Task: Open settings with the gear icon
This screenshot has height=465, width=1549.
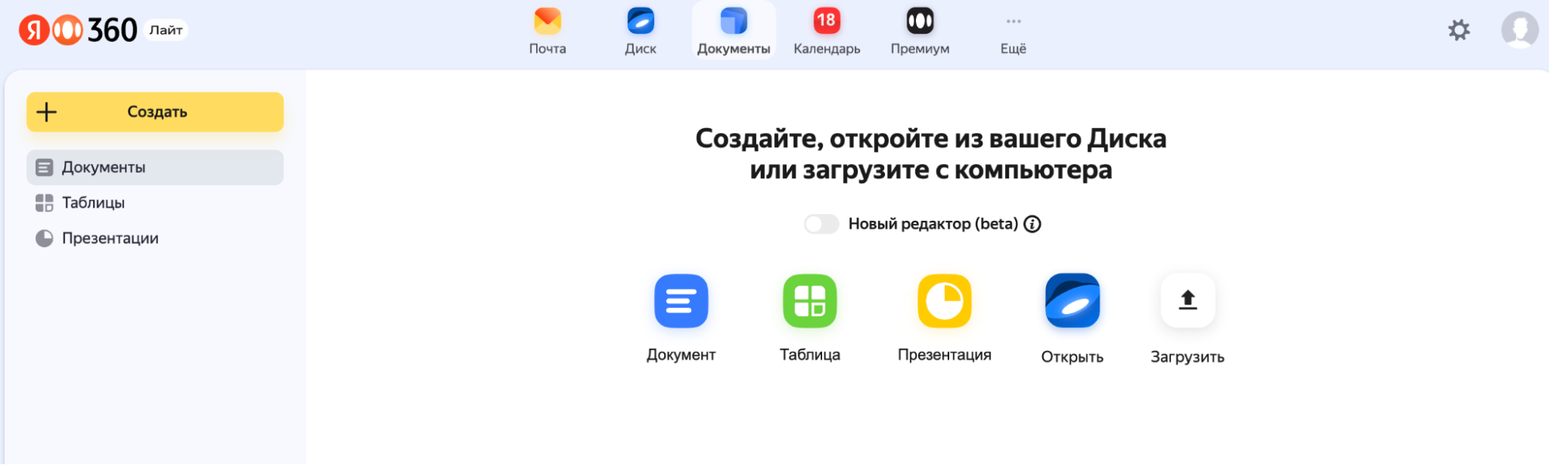Action: [1458, 30]
